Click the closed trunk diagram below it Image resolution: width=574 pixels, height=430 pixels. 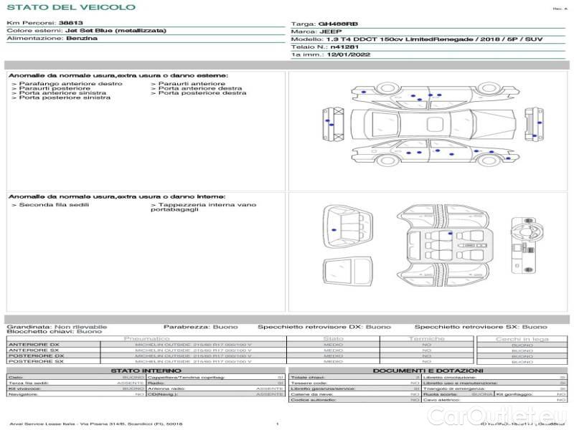click(x=347, y=272)
